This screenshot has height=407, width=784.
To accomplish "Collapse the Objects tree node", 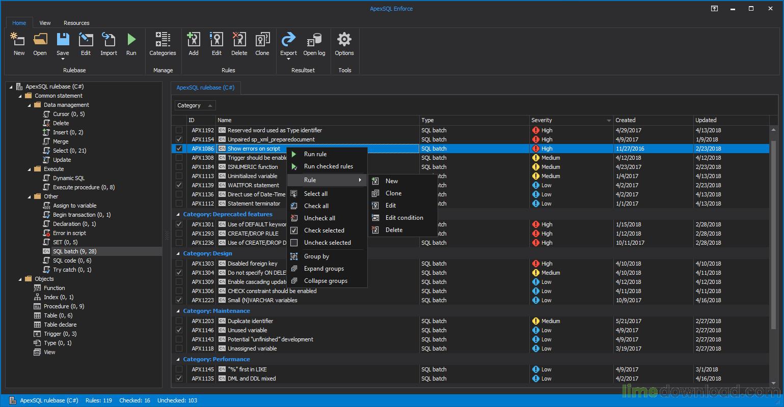I will click(20, 279).
